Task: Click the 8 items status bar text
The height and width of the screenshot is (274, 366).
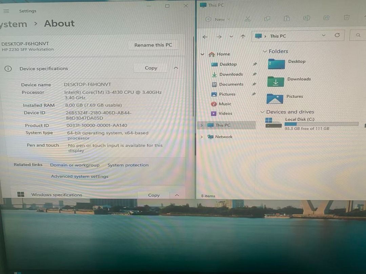Action: (x=208, y=196)
